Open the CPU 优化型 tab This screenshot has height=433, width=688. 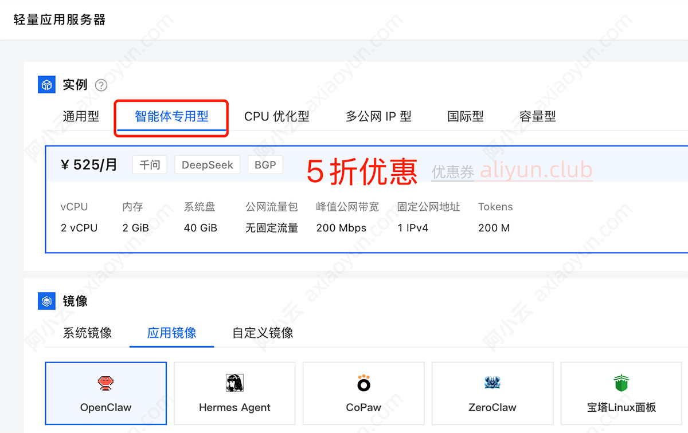[277, 116]
